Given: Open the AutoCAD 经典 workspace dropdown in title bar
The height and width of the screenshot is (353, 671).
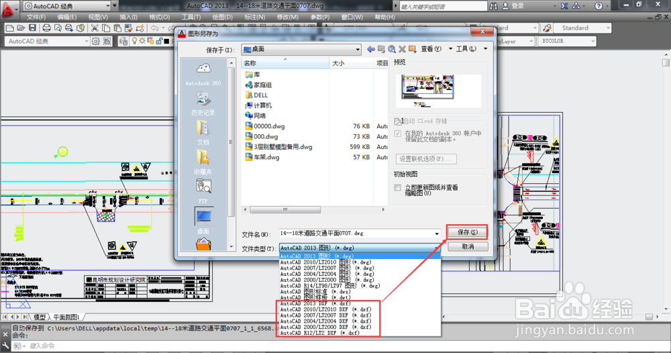Looking at the screenshot, I should pyautogui.click(x=107, y=6).
